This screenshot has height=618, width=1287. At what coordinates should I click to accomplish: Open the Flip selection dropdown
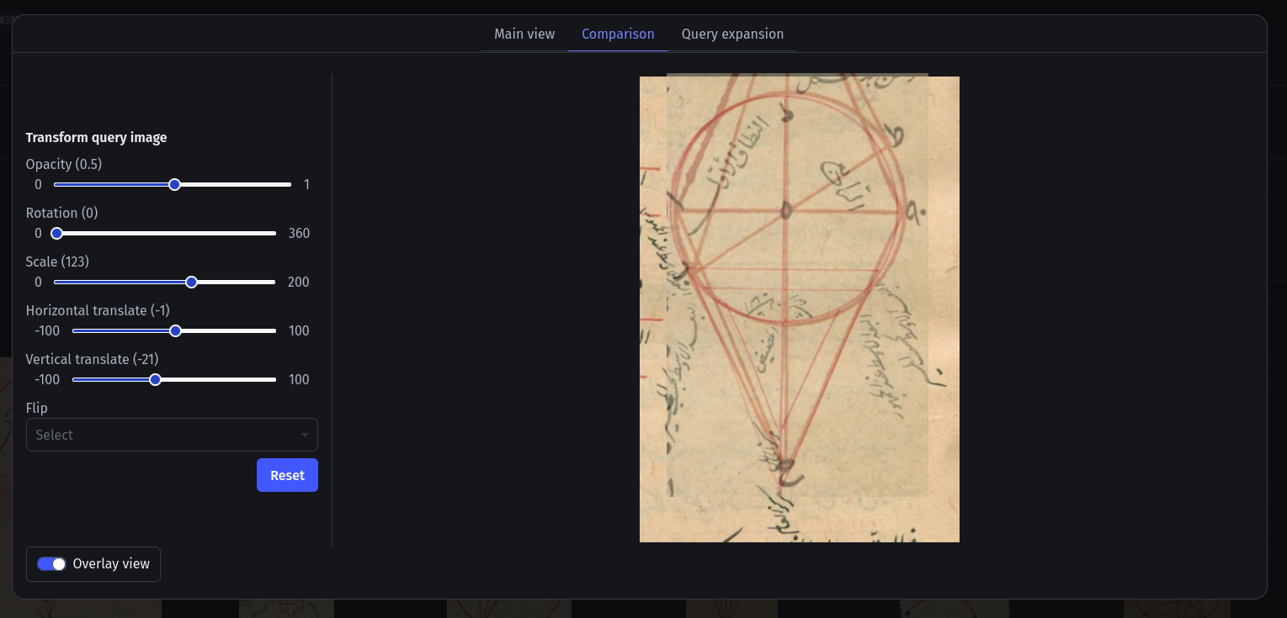[x=172, y=435]
